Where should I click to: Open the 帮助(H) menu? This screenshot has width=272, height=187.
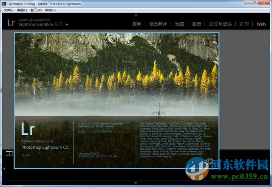click(50, 10)
